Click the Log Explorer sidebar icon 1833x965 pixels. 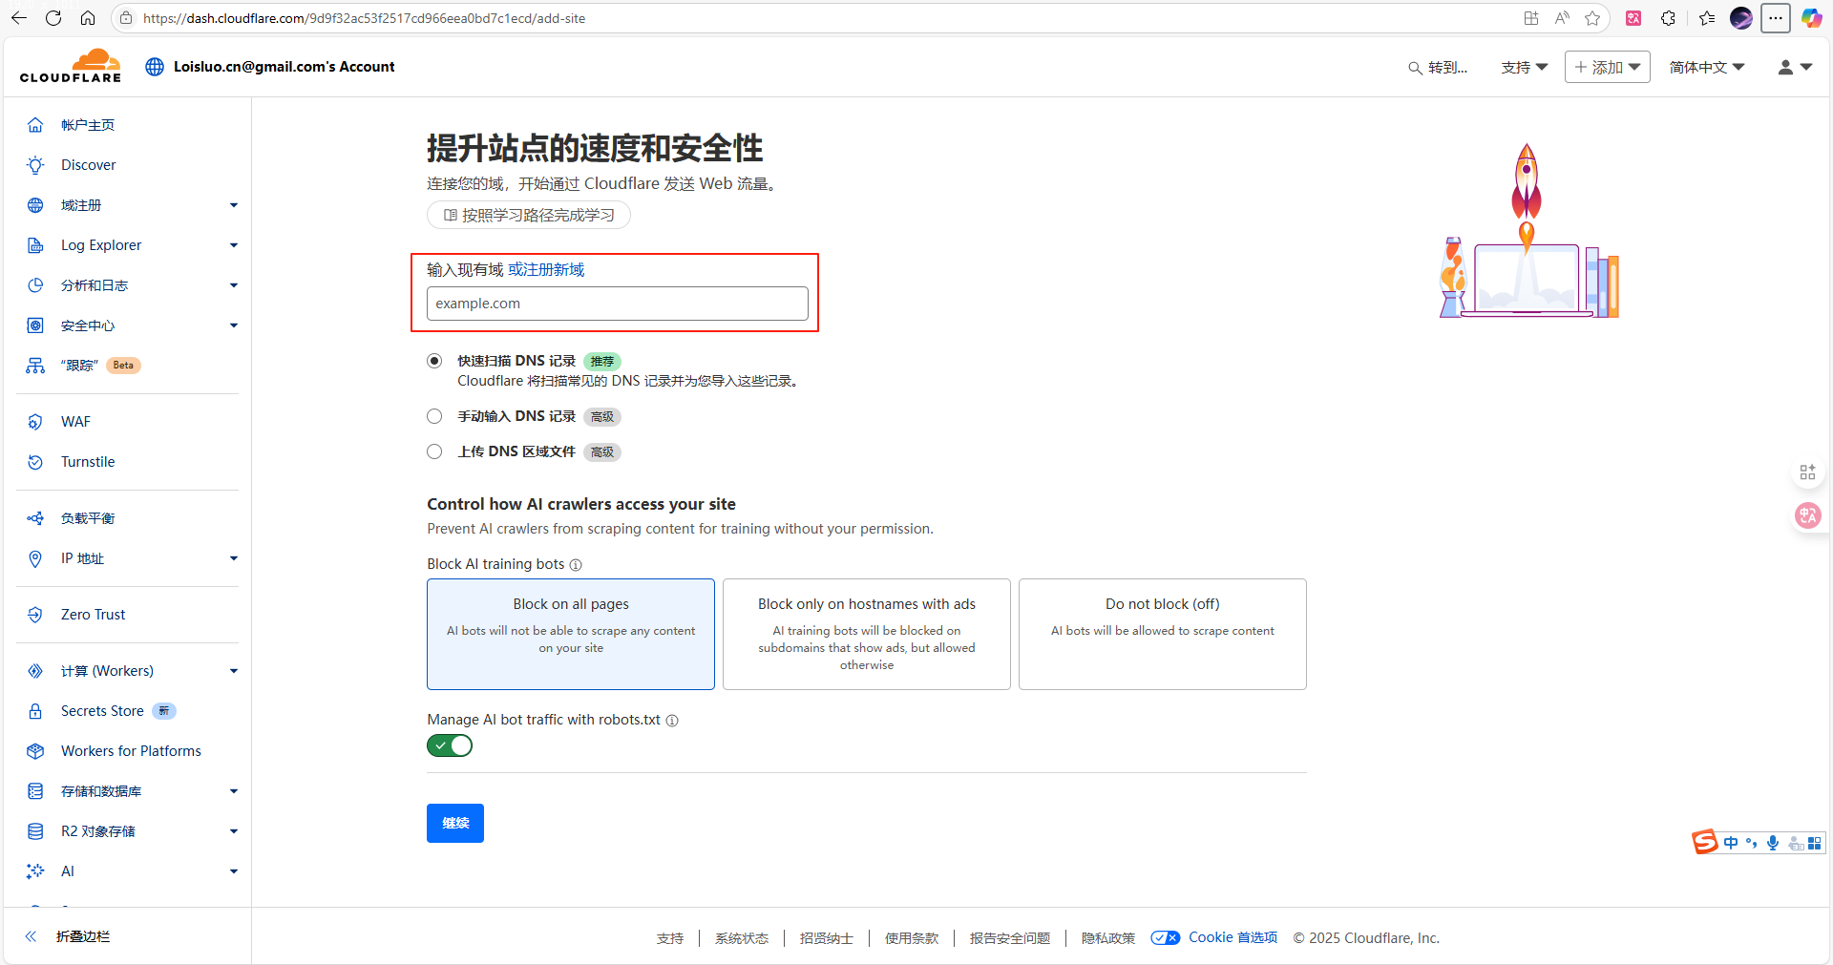click(x=35, y=245)
